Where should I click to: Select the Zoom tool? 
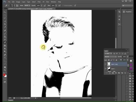tap(5, 70)
